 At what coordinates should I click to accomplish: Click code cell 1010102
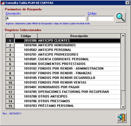tap(26, 69)
